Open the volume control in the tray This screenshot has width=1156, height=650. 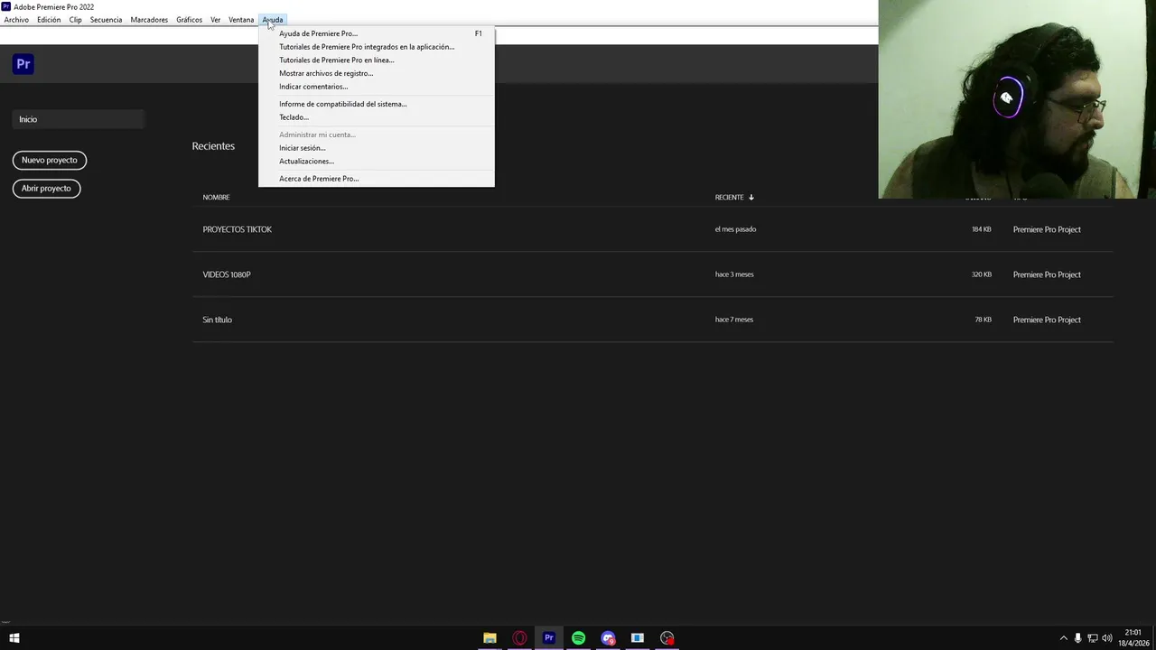click(x=1107, y=638)
